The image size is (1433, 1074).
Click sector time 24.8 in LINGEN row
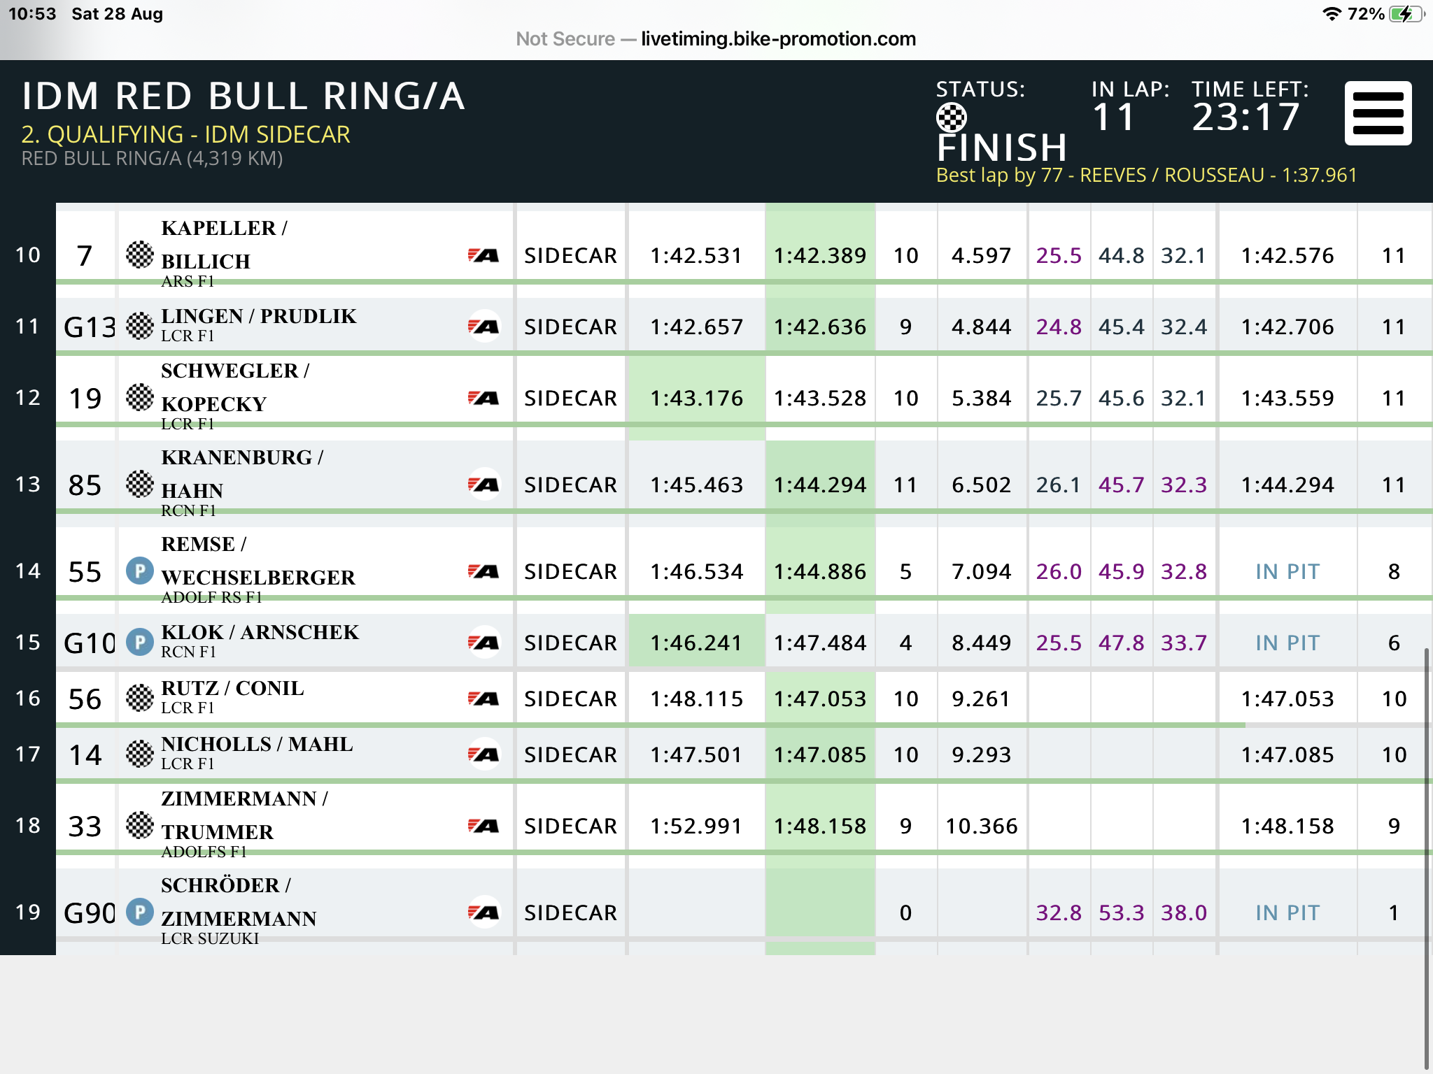pyautogui.click(x=1059, y=327)
